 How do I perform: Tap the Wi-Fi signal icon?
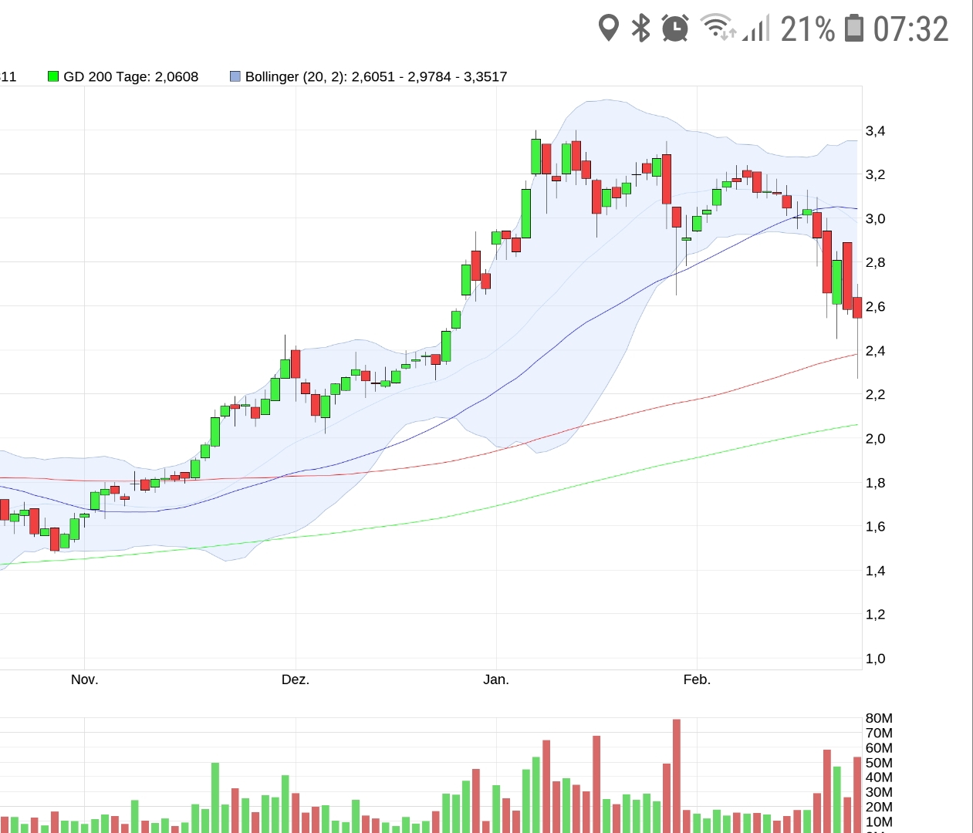717,27
